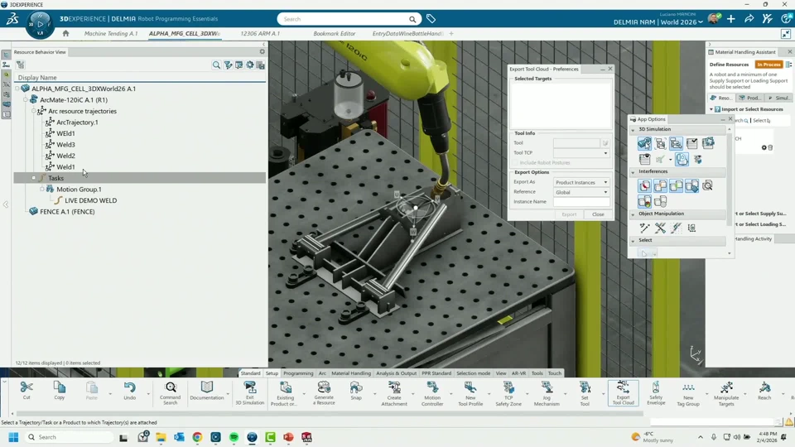Viewport: 795px width, 447px height.
Task: Open the PPR Standard tab
Action: click(x=436, y=373)
